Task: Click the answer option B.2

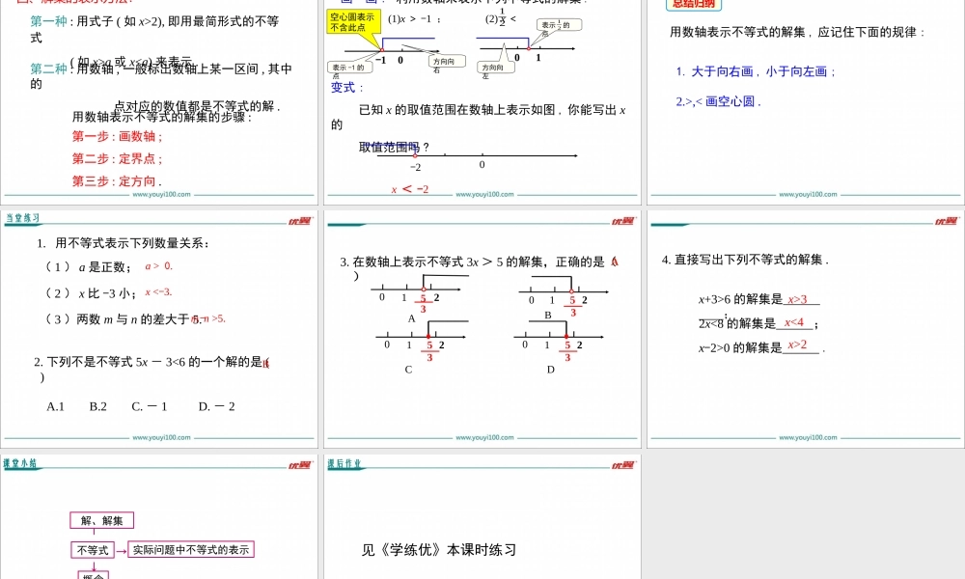Action: click(97, 406)
